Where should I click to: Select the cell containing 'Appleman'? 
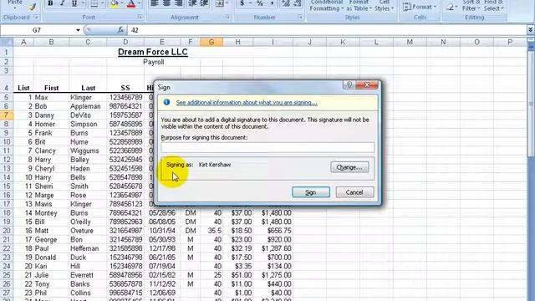pyautogui.click(x=88, y=106)
